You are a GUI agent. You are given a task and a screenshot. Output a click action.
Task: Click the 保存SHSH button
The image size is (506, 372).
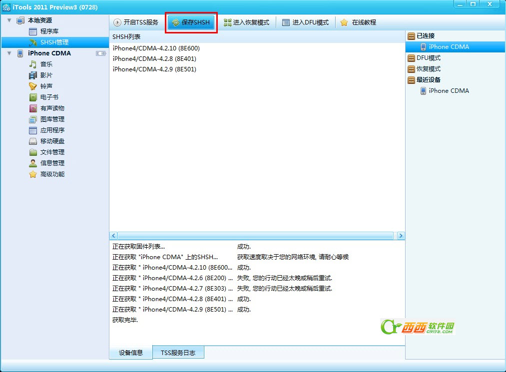[191, 22]
